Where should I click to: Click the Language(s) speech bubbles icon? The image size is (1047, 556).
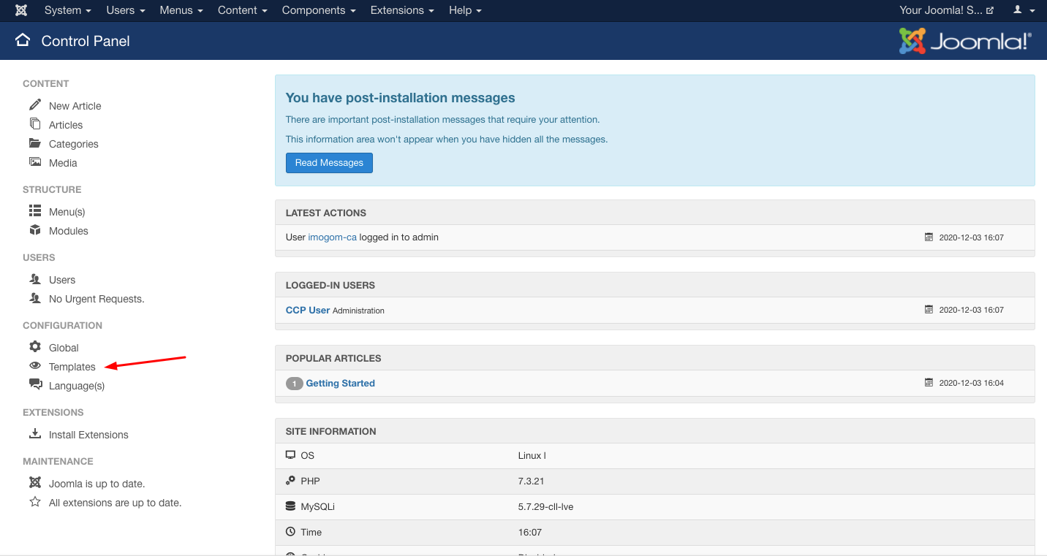pyautogui.click(x=35, y=384)
